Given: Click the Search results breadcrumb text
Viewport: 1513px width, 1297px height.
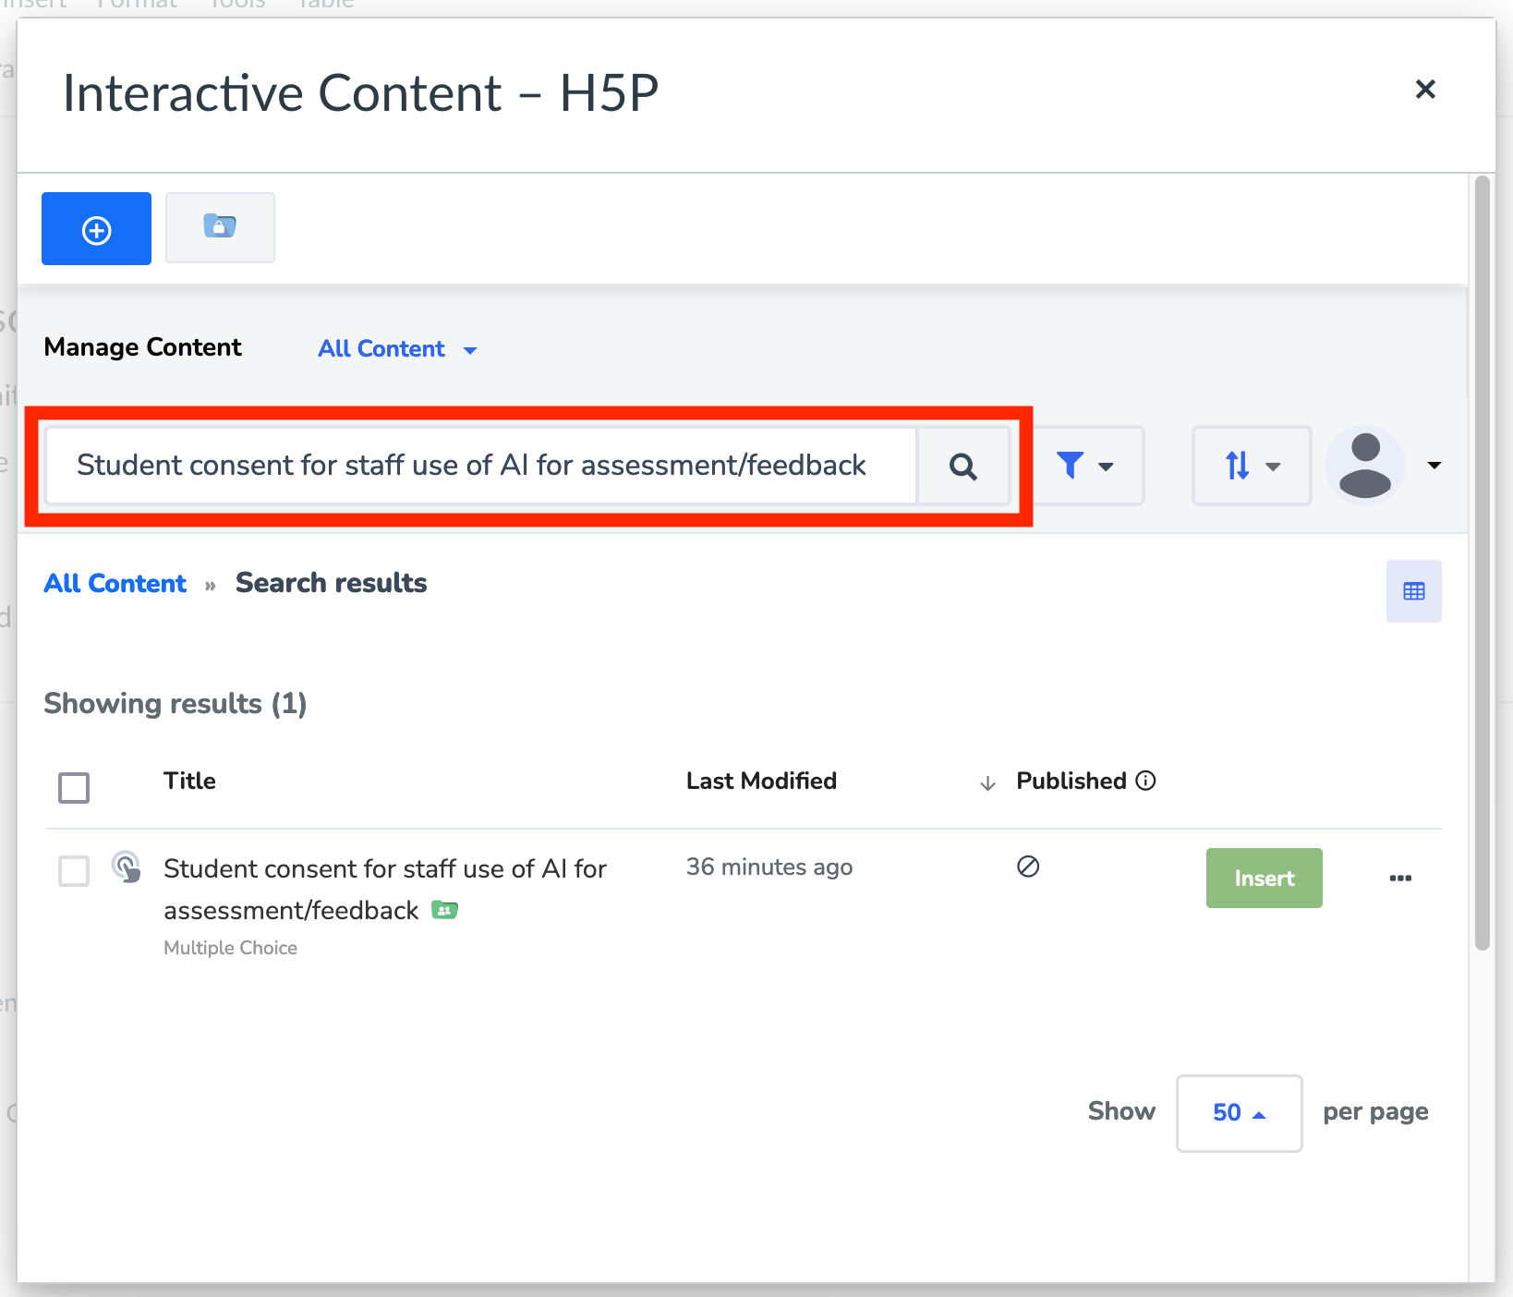Looking at the screenshot, I should pos(331,583).
